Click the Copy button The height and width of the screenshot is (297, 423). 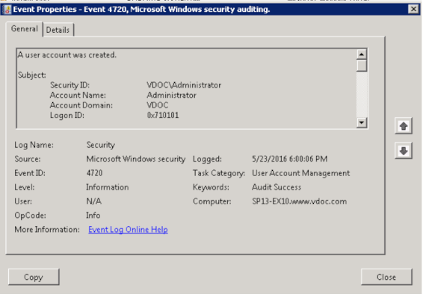pos(34,277)
